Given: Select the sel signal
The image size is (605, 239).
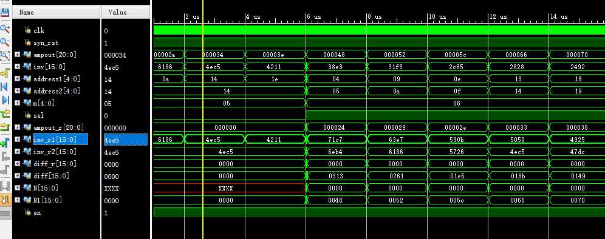Looking at the screenshot, I should [39, 115].
